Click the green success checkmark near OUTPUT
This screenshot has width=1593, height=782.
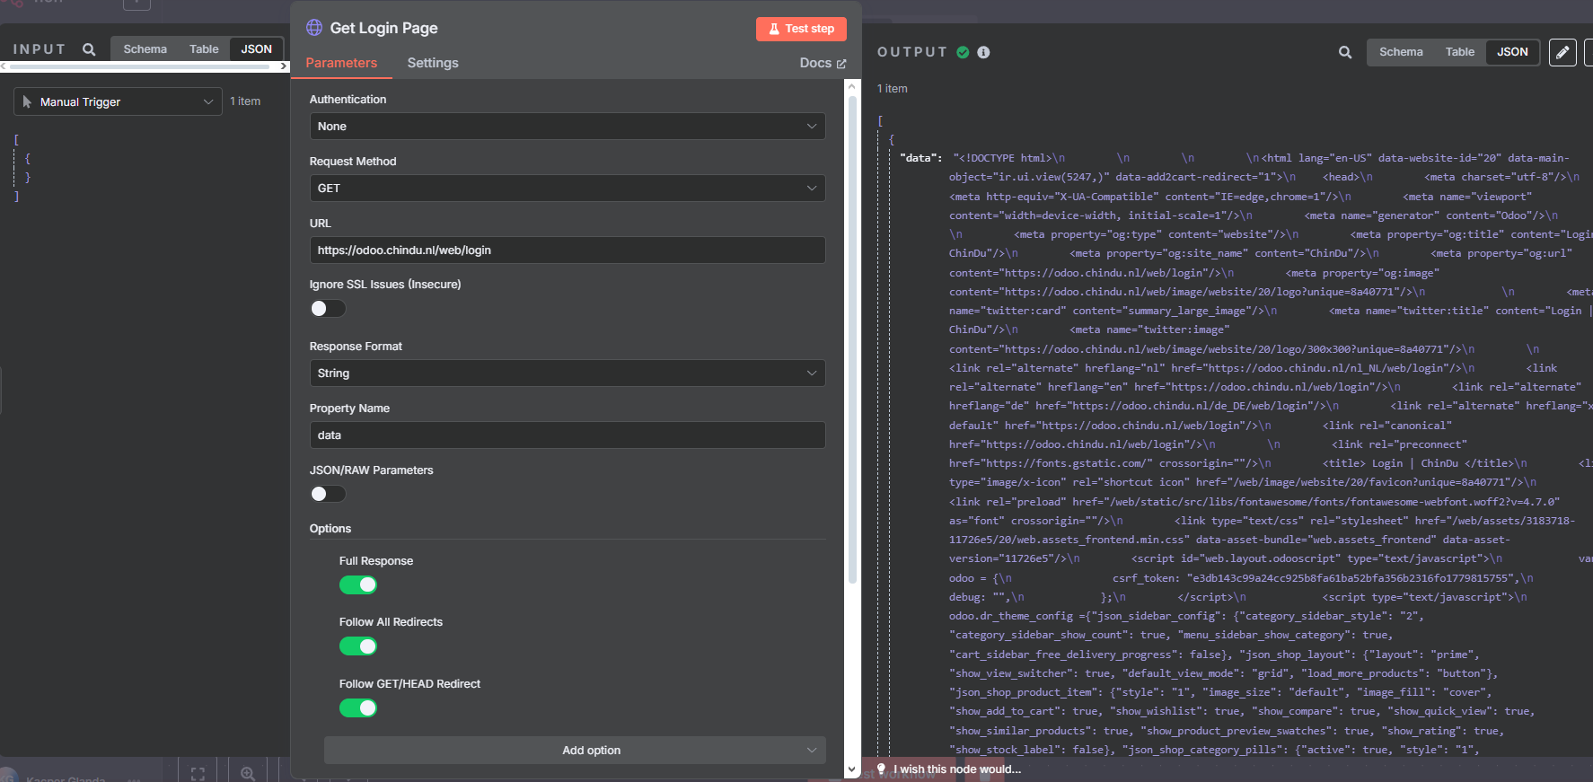pyautogui.click(x=963, y=52)
